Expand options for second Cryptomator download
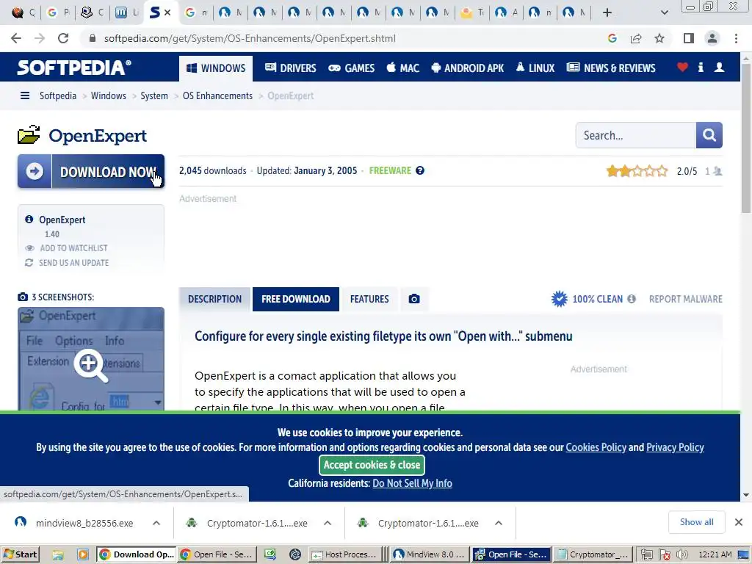Image resolution: width=752 pixels, height=564 pixels. click(x=499, y=523)
